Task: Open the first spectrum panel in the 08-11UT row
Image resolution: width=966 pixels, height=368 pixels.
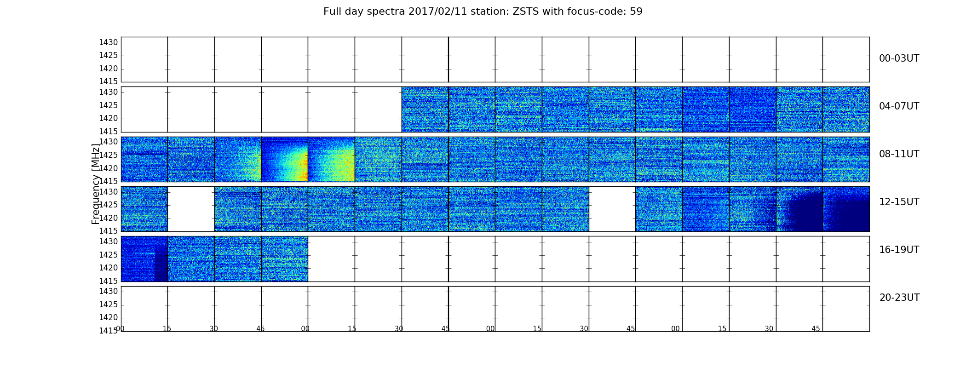Action: pos(144,159)
